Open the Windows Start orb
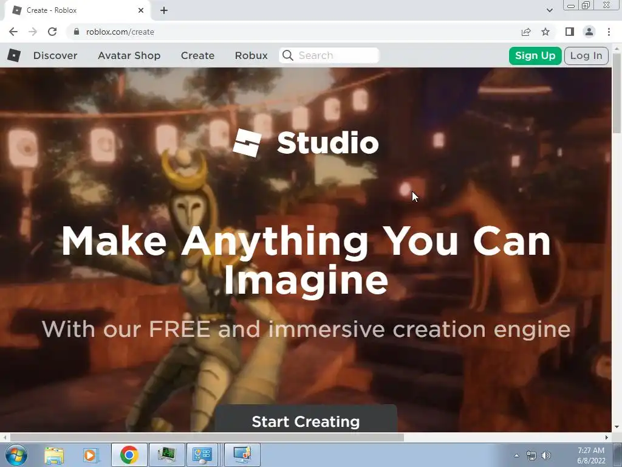 (16, 455)
